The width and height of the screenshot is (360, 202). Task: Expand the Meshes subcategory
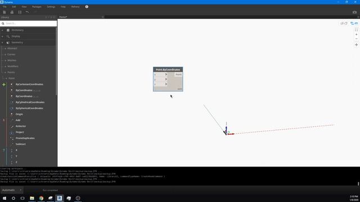(6, 61)
